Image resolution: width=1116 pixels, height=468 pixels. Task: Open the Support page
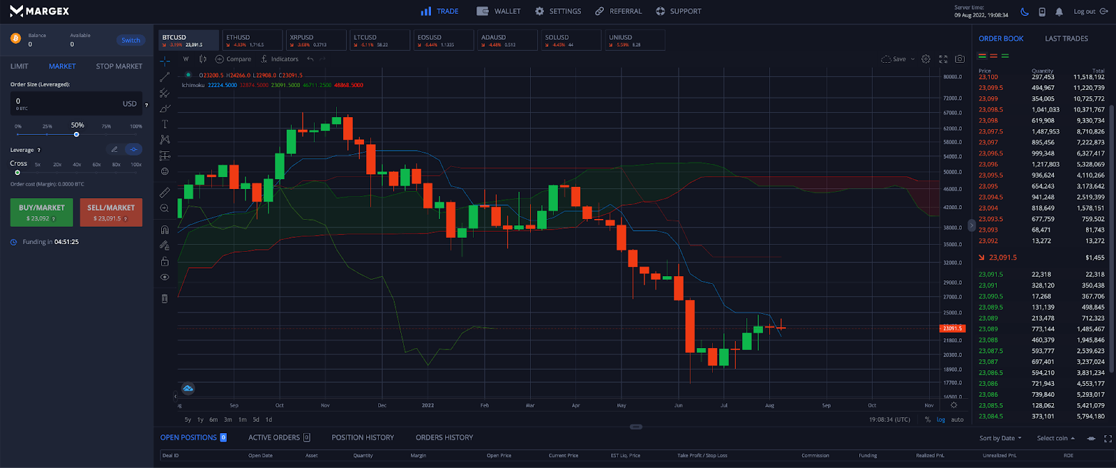[x=679, y=11]
